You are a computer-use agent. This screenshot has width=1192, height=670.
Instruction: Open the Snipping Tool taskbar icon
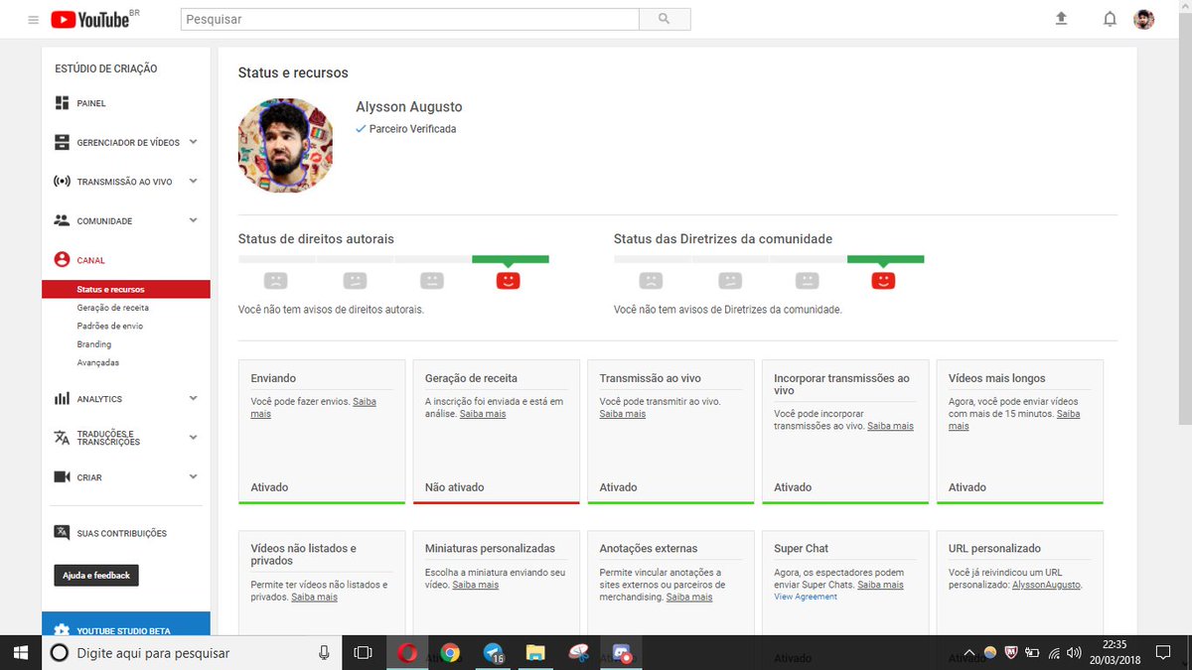[579, 652]
